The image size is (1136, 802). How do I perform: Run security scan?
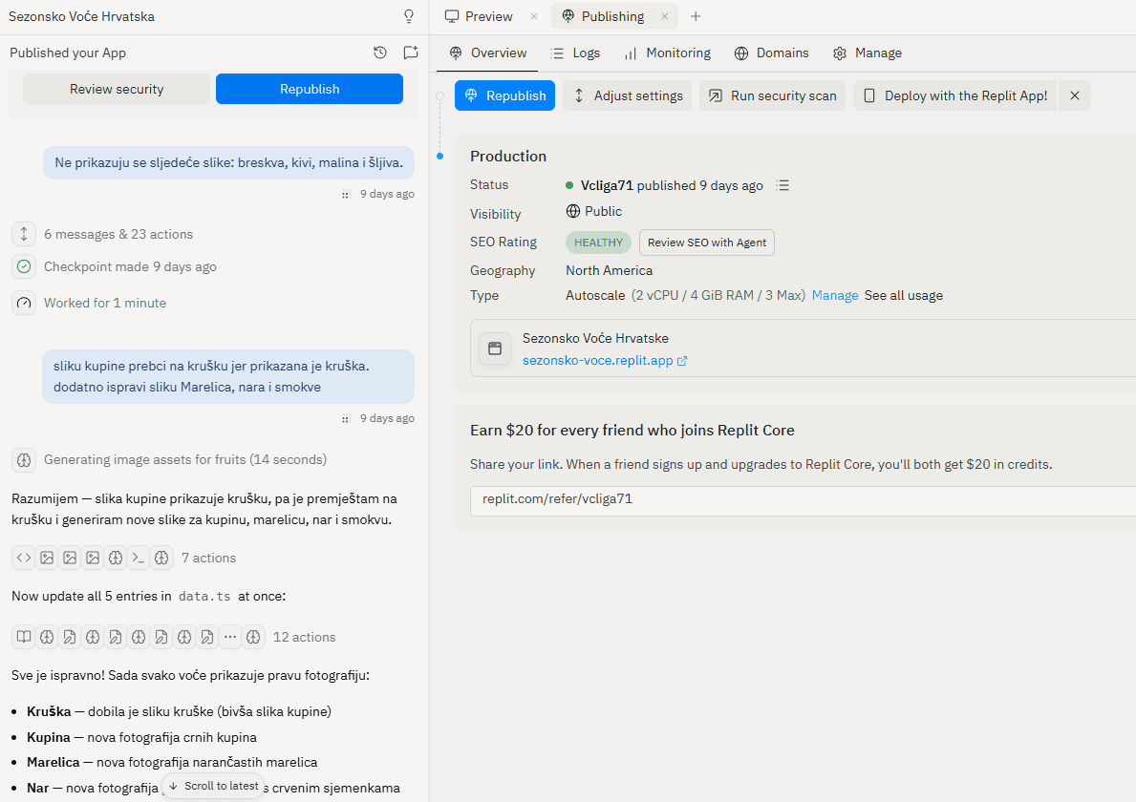pyautogui.click(x=772, y=95)
